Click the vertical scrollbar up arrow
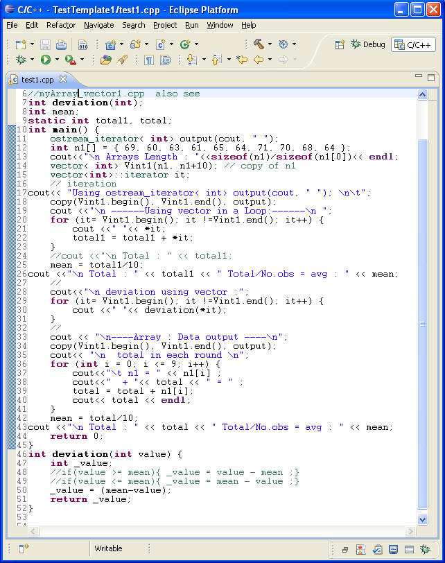This screenshot has height=563, width=445. pyautogui.click(x=422, y=95)
